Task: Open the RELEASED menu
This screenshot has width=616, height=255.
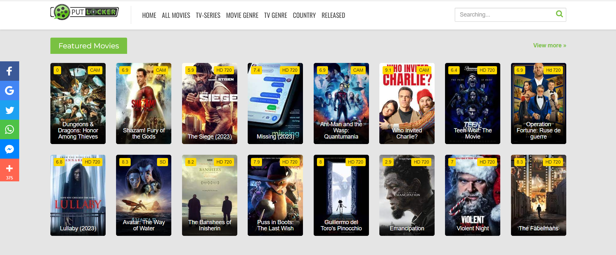Action: 333,15
